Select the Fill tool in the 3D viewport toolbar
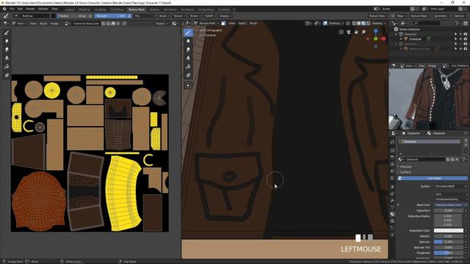This screenshot has width=470, height=264. (x=188, y=67)
